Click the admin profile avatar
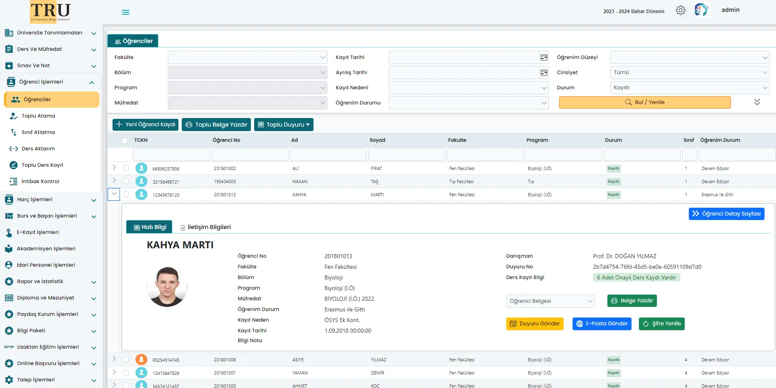The height and width of the screenshot is (388, 776). coord(701,10)
